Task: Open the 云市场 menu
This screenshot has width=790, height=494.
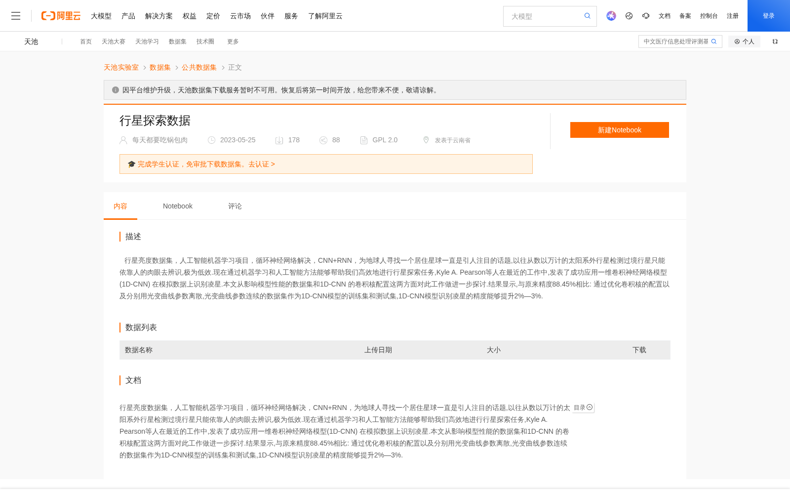Action: point(240,16)
